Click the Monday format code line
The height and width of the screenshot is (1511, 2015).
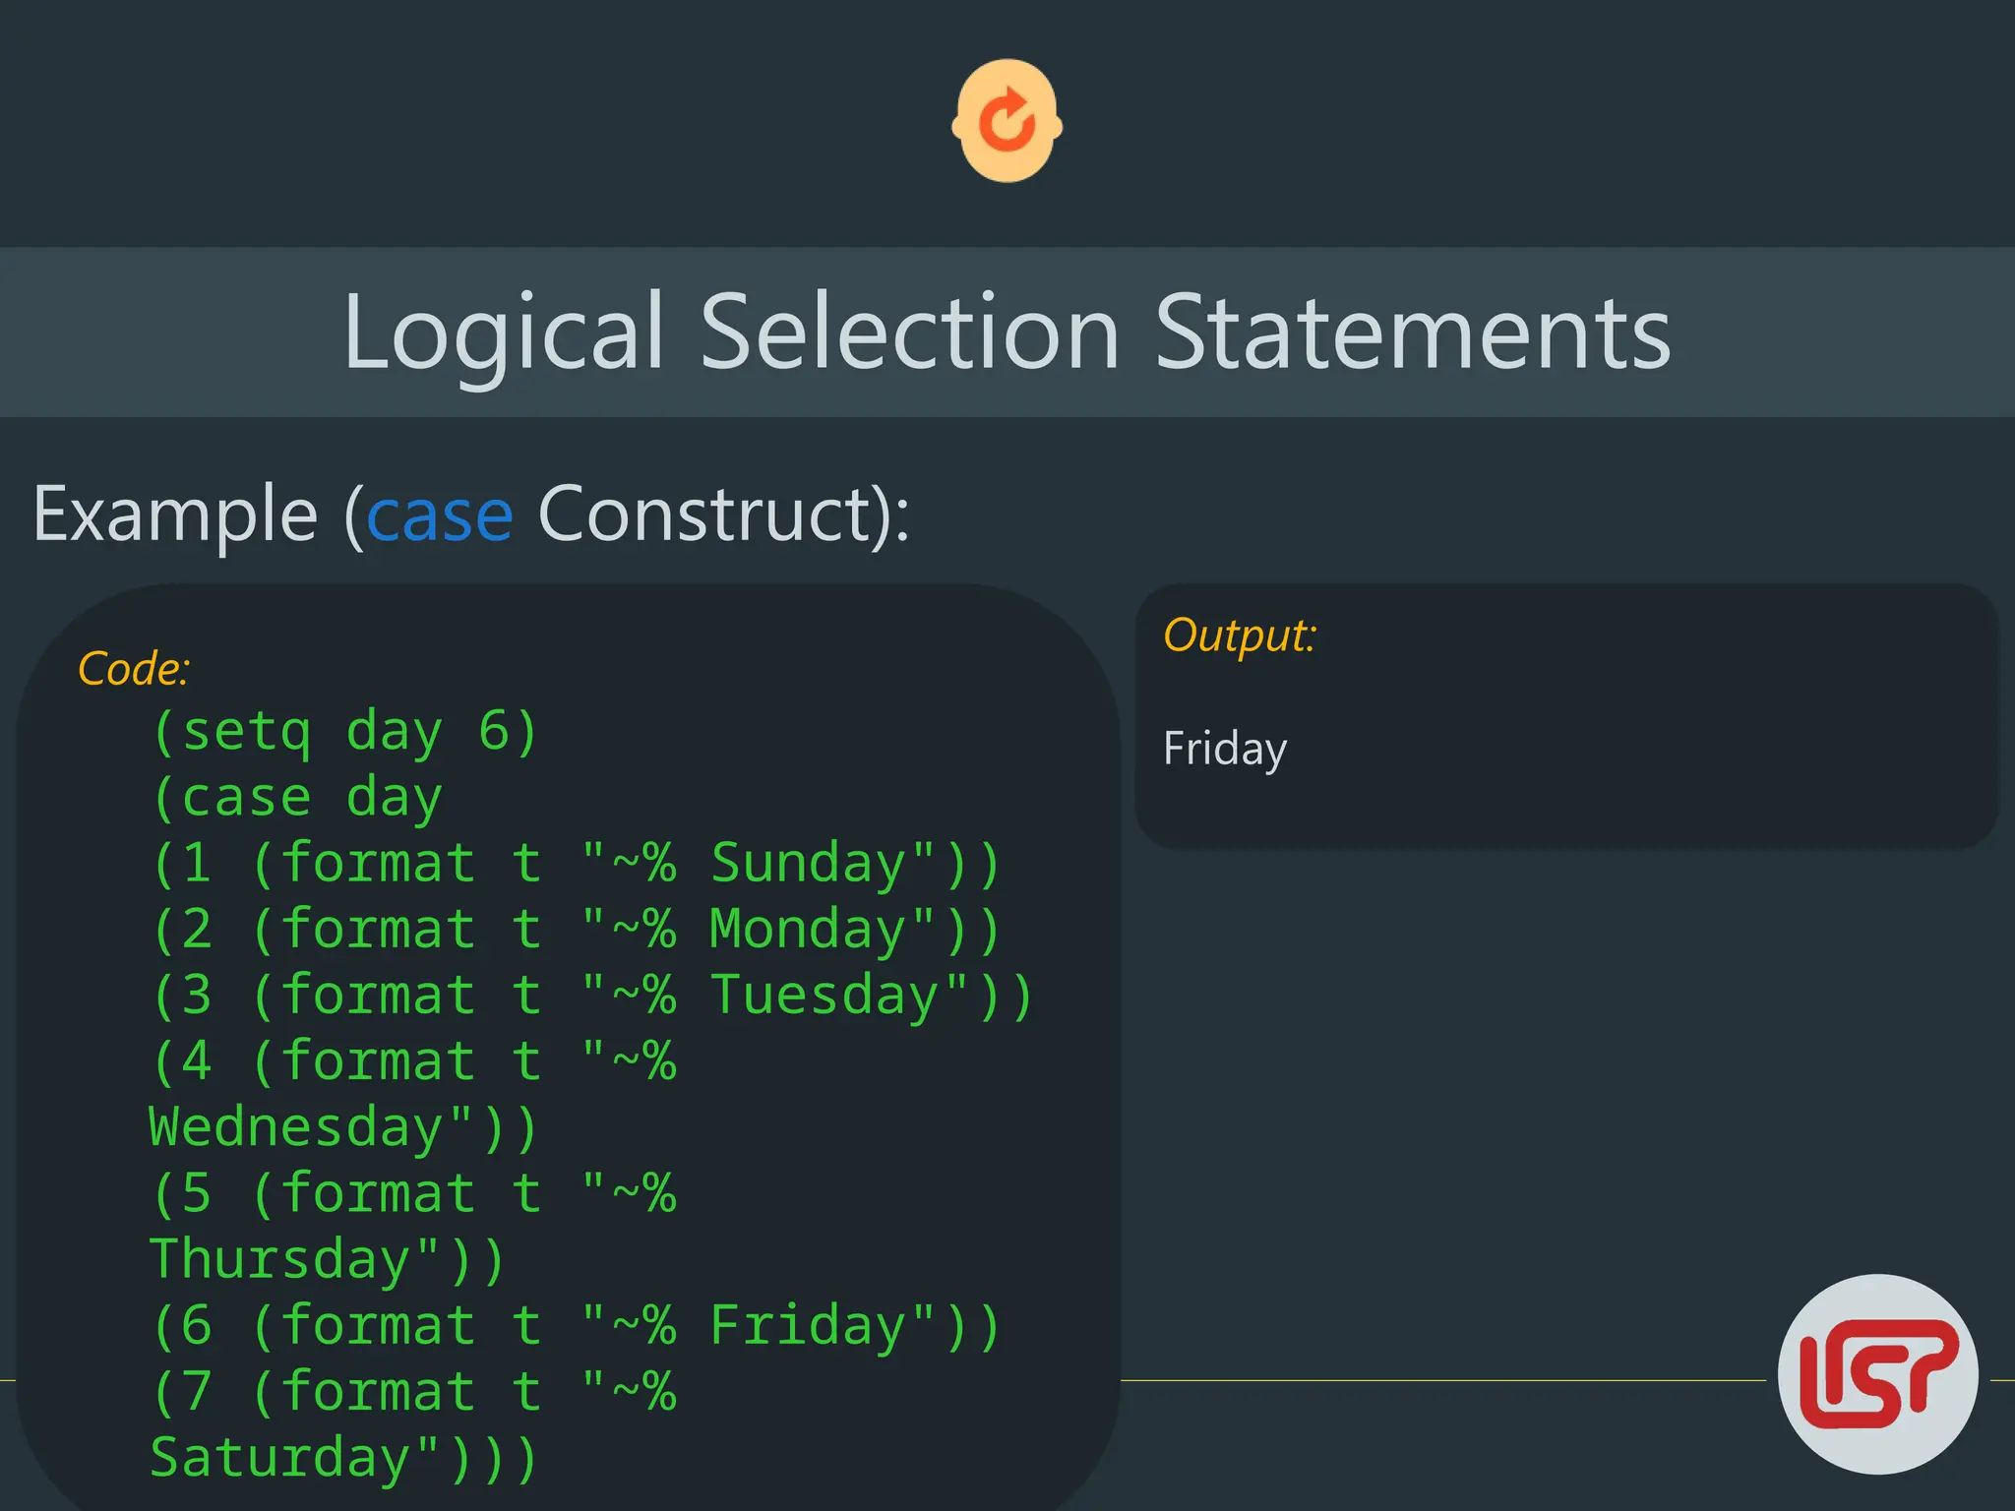[576, 929]
